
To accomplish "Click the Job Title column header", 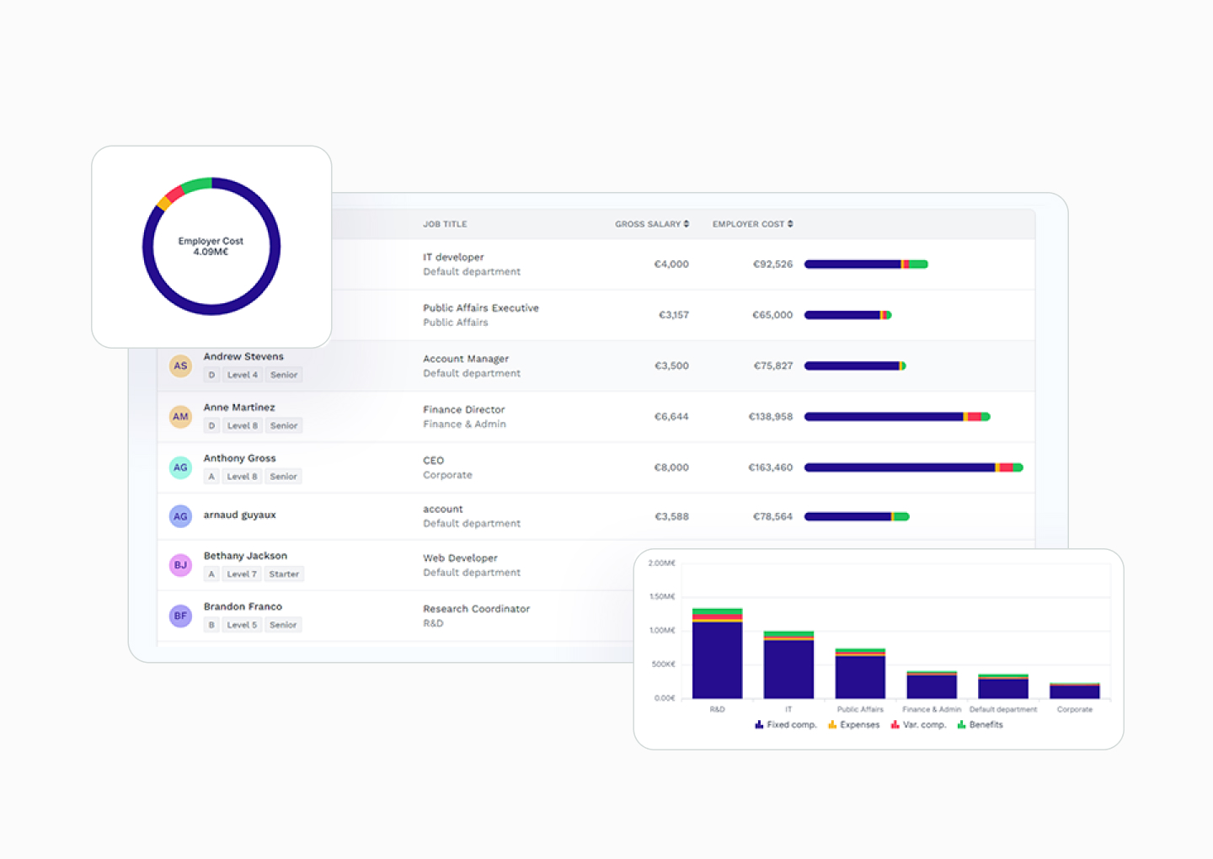I will (x=445, y=224).
